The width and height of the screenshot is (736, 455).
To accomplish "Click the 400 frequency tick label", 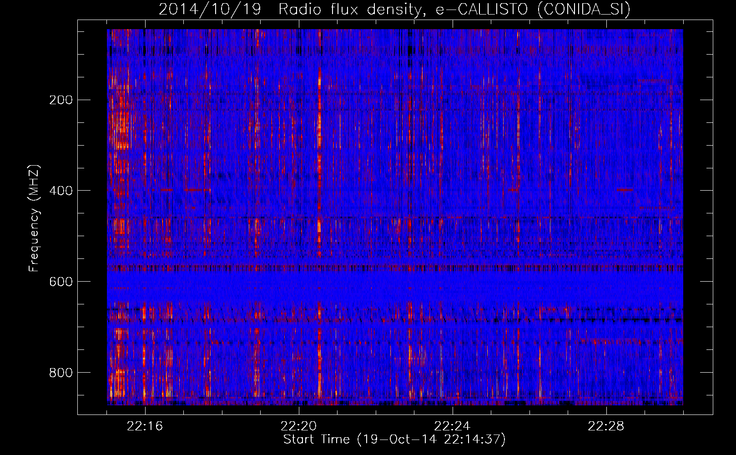I will 60,191.
